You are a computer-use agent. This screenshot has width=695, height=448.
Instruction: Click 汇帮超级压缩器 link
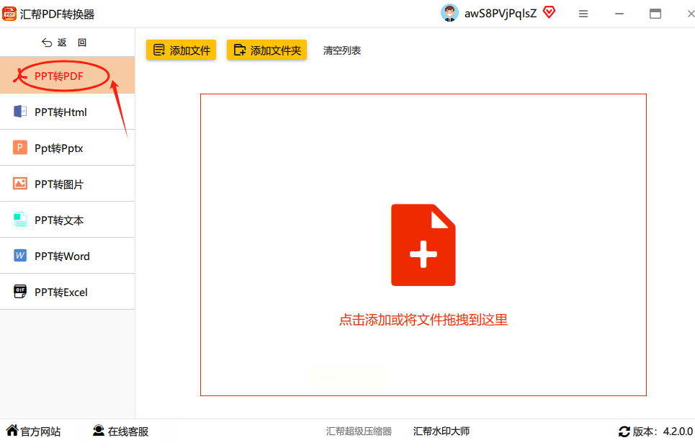(359, 431)
